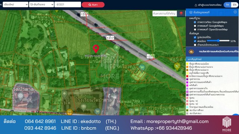Enable the ตำแหน่งโฉนดหนองนา checkbox
Screen dimensions: 239x134
pos(195,45)
